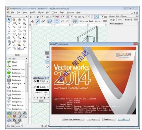Select the Spiral tool (gray disc icon)
Screen dimensions: 142x130
click(x=9, y=38)
